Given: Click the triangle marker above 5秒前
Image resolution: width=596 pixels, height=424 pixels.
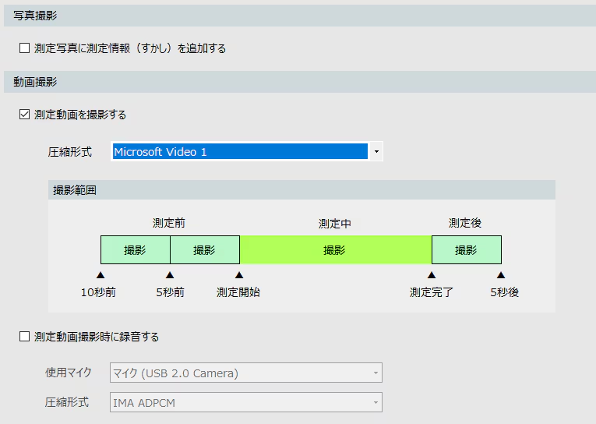Looking at the screenshot, I should (x=170, y=275).
